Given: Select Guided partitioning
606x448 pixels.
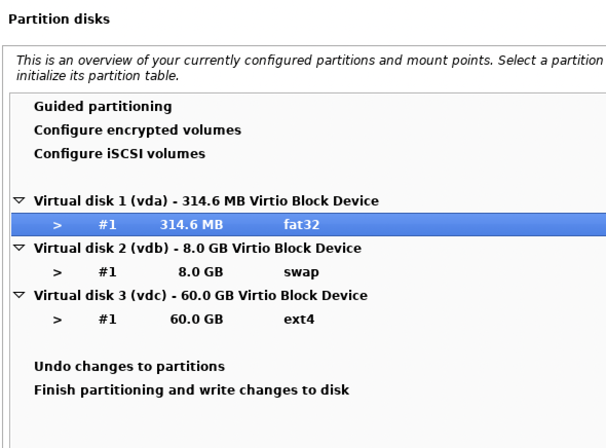Looking at the screenshot, I should [103, 107].
